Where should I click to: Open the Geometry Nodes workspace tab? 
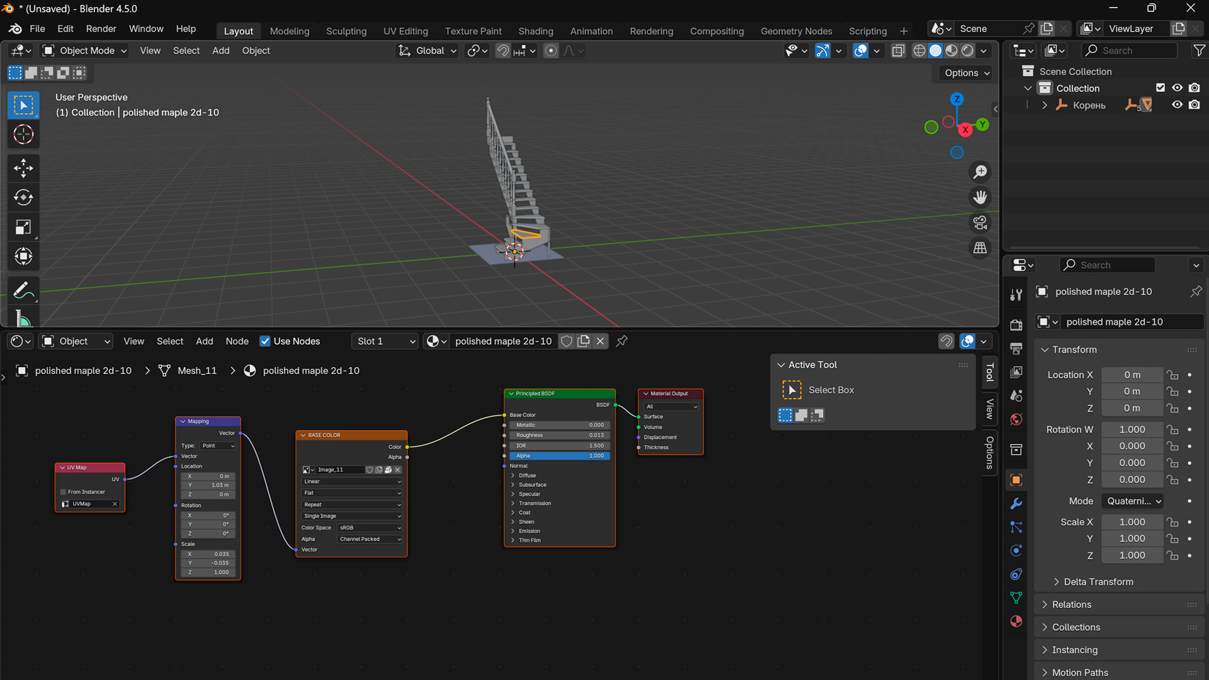tap(796, 31)
